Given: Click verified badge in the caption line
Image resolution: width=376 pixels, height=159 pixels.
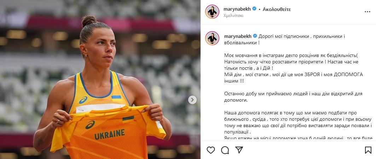Looking at the screenshot, I should pyautogui.click(x=255, y=36).
